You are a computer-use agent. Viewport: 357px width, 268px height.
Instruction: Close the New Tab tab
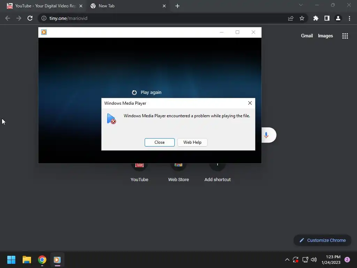pos(164,6)
